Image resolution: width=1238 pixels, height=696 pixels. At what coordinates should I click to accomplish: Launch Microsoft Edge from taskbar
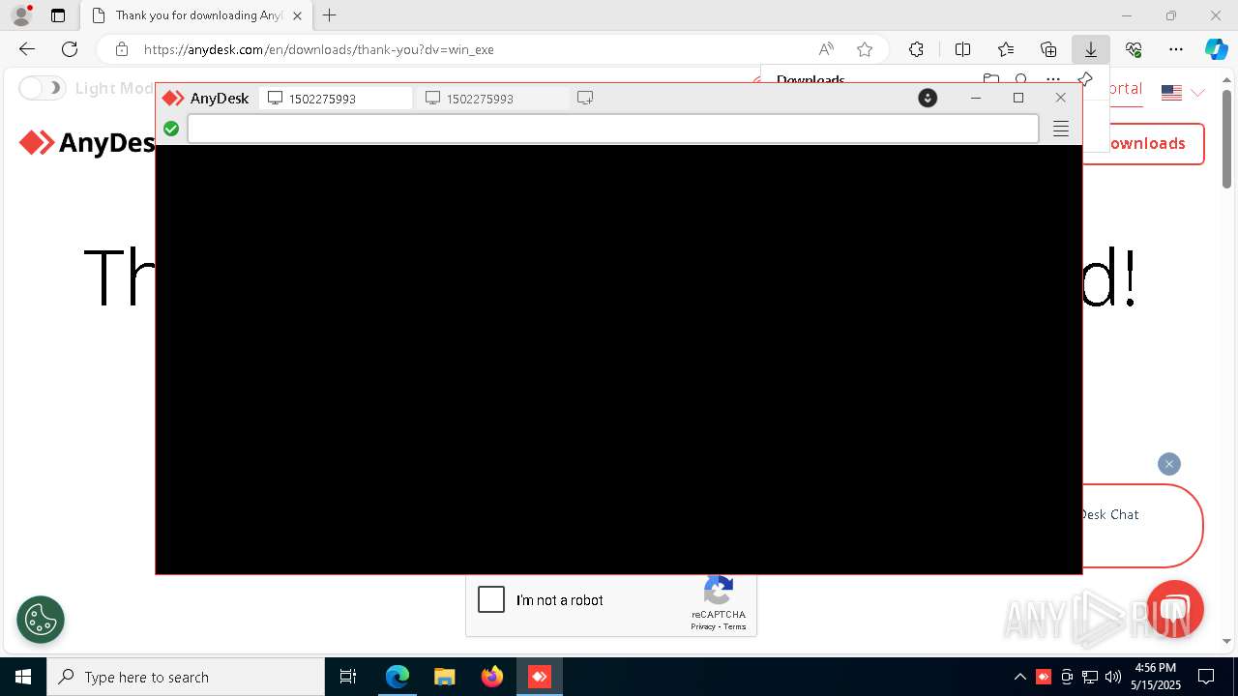pos(398,677)
